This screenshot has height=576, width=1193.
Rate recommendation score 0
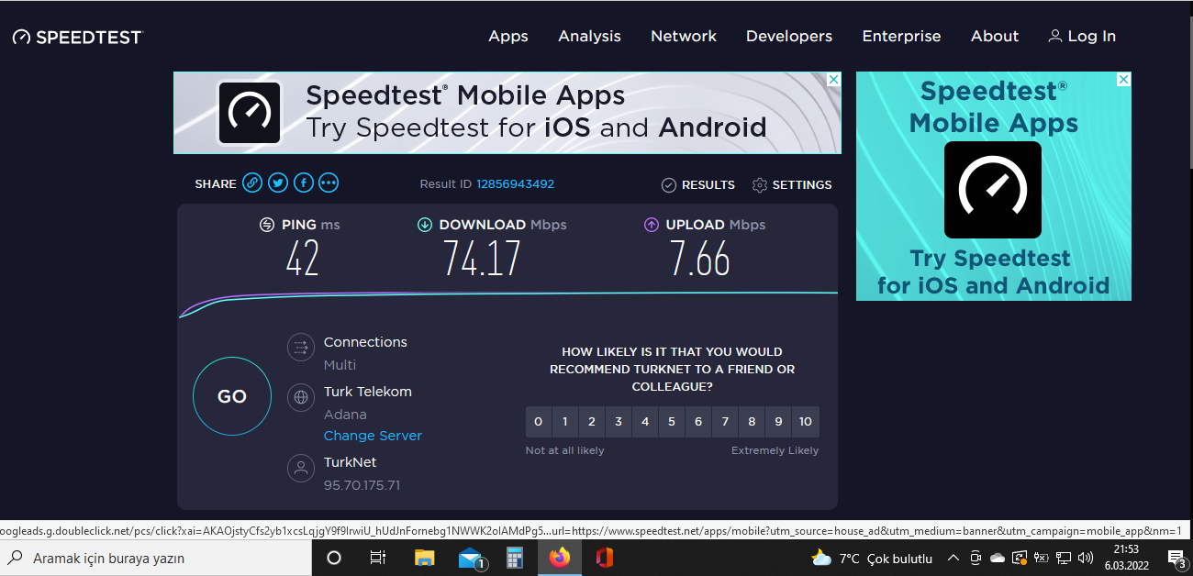click(x=539, y=422)
